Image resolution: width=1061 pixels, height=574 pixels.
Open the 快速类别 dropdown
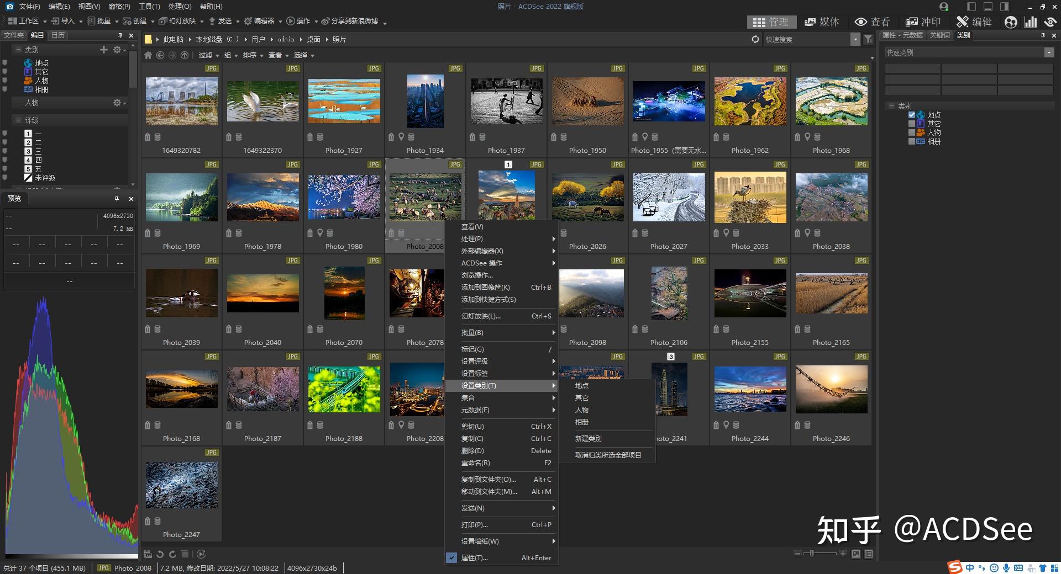click(x=1049, y=52)
